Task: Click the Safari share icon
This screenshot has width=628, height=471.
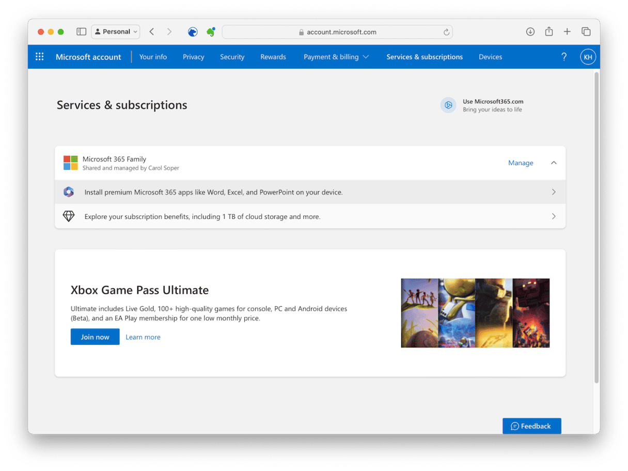Action: pyautogui.click(x=548, y=32)
